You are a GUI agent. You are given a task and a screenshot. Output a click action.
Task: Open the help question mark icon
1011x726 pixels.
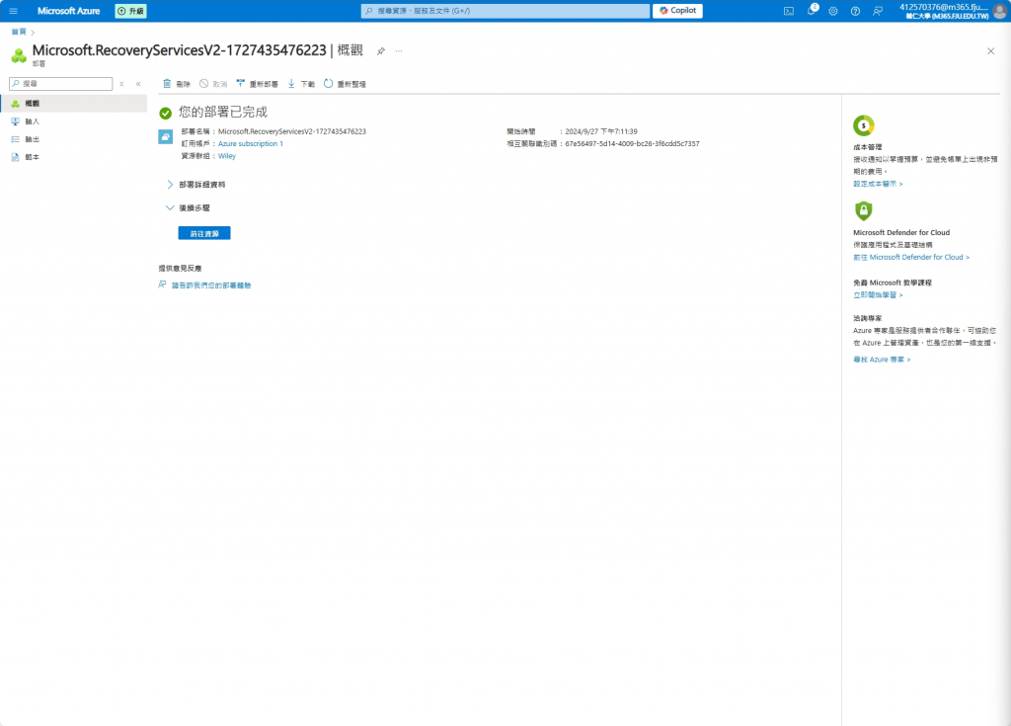pos(855,11)
